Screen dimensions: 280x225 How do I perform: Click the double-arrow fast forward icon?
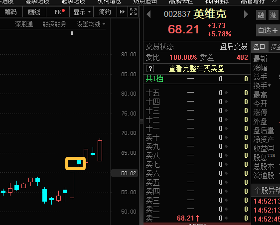pyautogui.click(x=123, y=12)
